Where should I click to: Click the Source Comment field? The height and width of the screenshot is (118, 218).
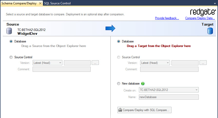pyautogui.click(x=62, y=69)
